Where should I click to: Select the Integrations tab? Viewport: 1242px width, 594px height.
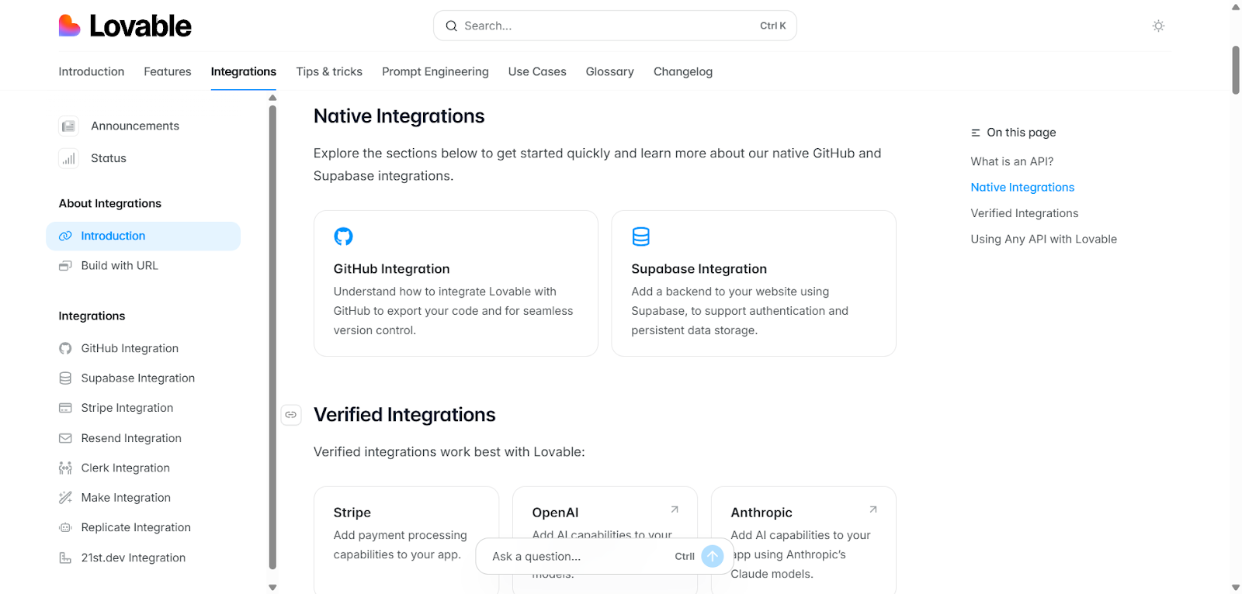coord(244,71)
